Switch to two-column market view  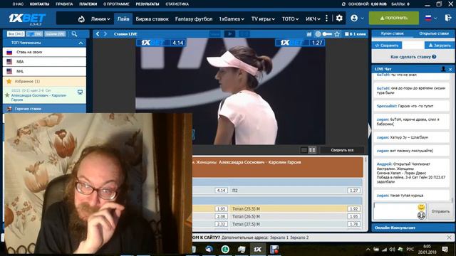pyautogui.click(x=312, y=150)
